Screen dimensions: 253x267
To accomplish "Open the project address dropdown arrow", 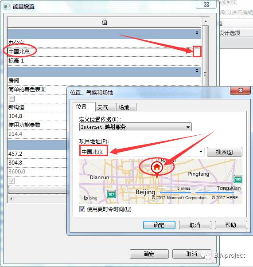I will (x=201, y=152).
